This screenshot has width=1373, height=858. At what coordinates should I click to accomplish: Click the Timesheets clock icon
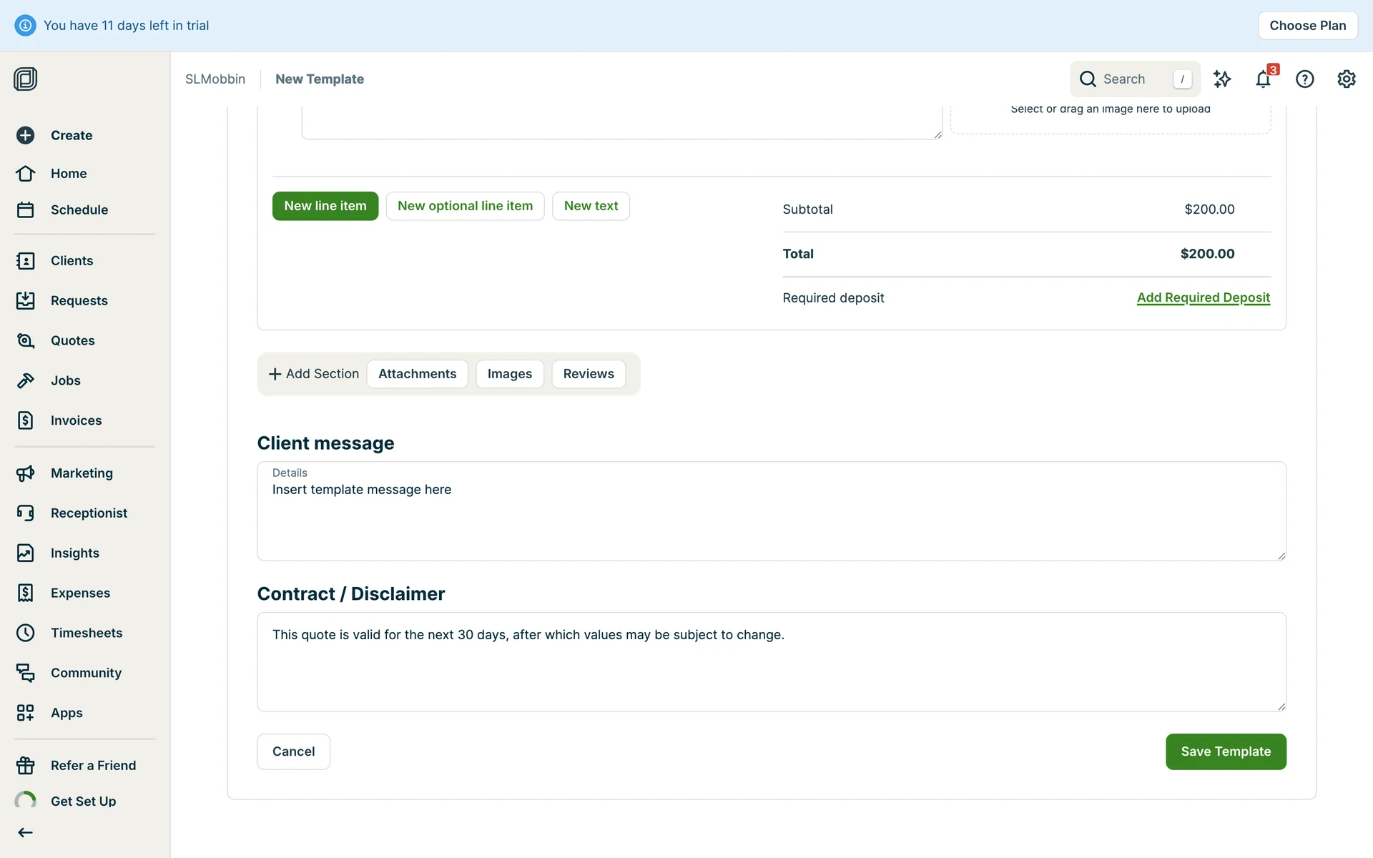tap(26, 633)
